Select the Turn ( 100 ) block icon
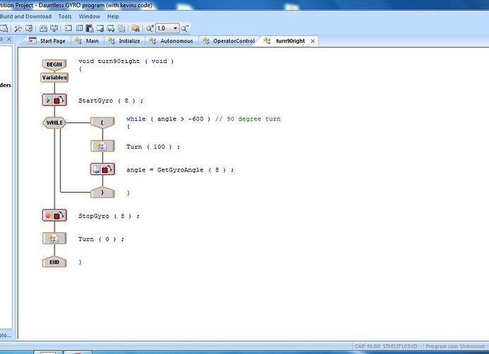489x354 pixels. (x=103, y=146)
